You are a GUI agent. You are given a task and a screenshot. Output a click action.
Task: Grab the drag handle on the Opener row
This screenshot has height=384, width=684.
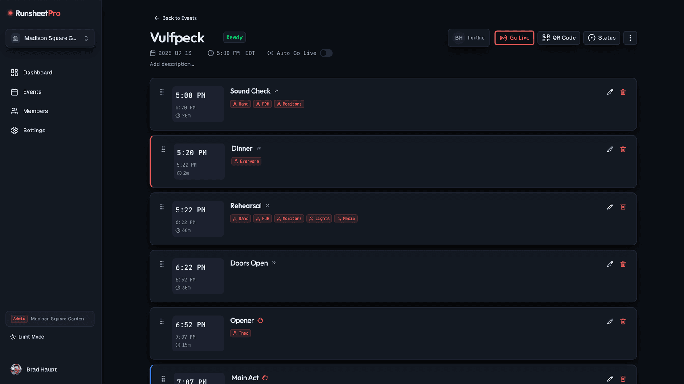pyautogui.click(x=162, y=321)
